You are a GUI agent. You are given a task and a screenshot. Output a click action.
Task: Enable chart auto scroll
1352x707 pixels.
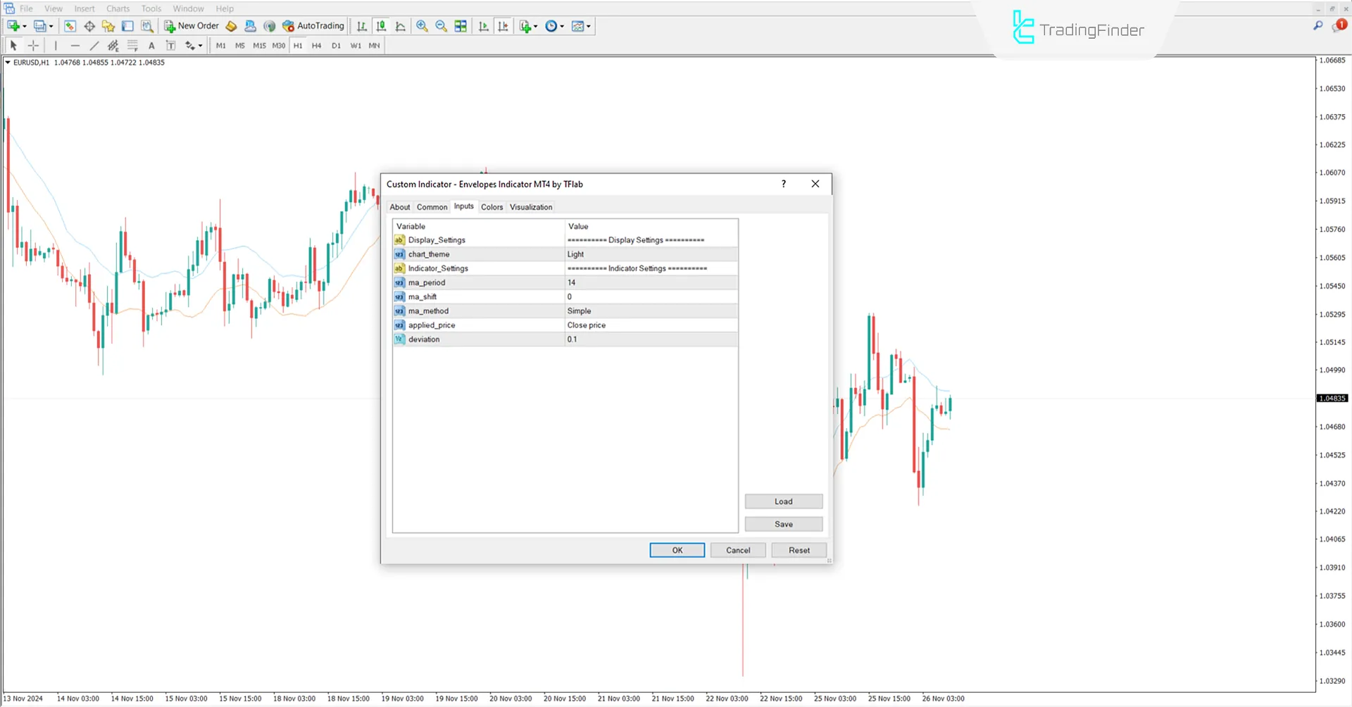[x=484, y=26]
